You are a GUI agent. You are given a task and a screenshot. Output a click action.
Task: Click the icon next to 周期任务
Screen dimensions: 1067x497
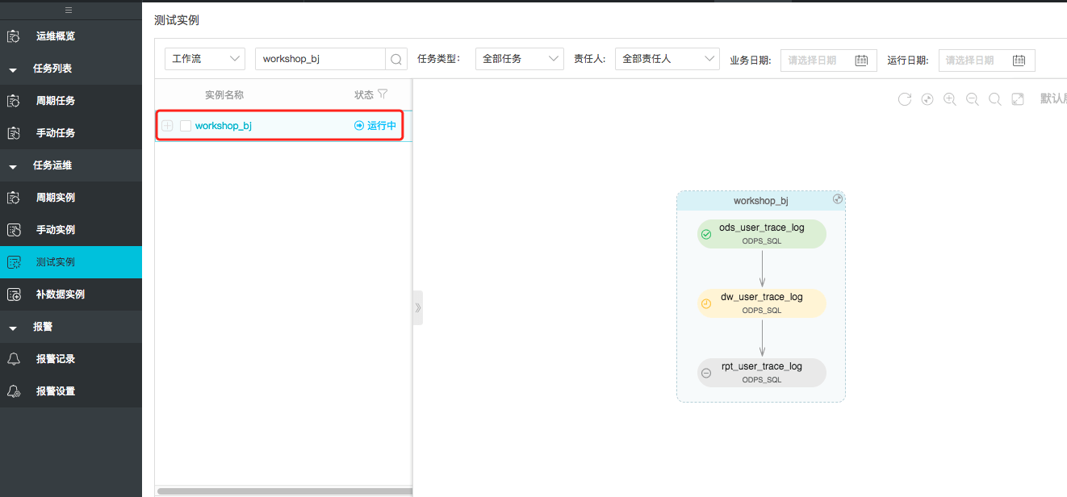click(13, 101)
